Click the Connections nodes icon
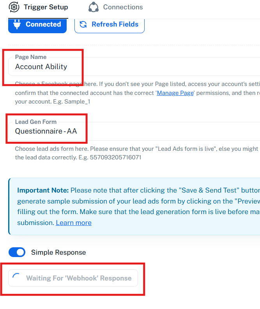The height and width of the screenshot is (309, 260). point(94,7)
